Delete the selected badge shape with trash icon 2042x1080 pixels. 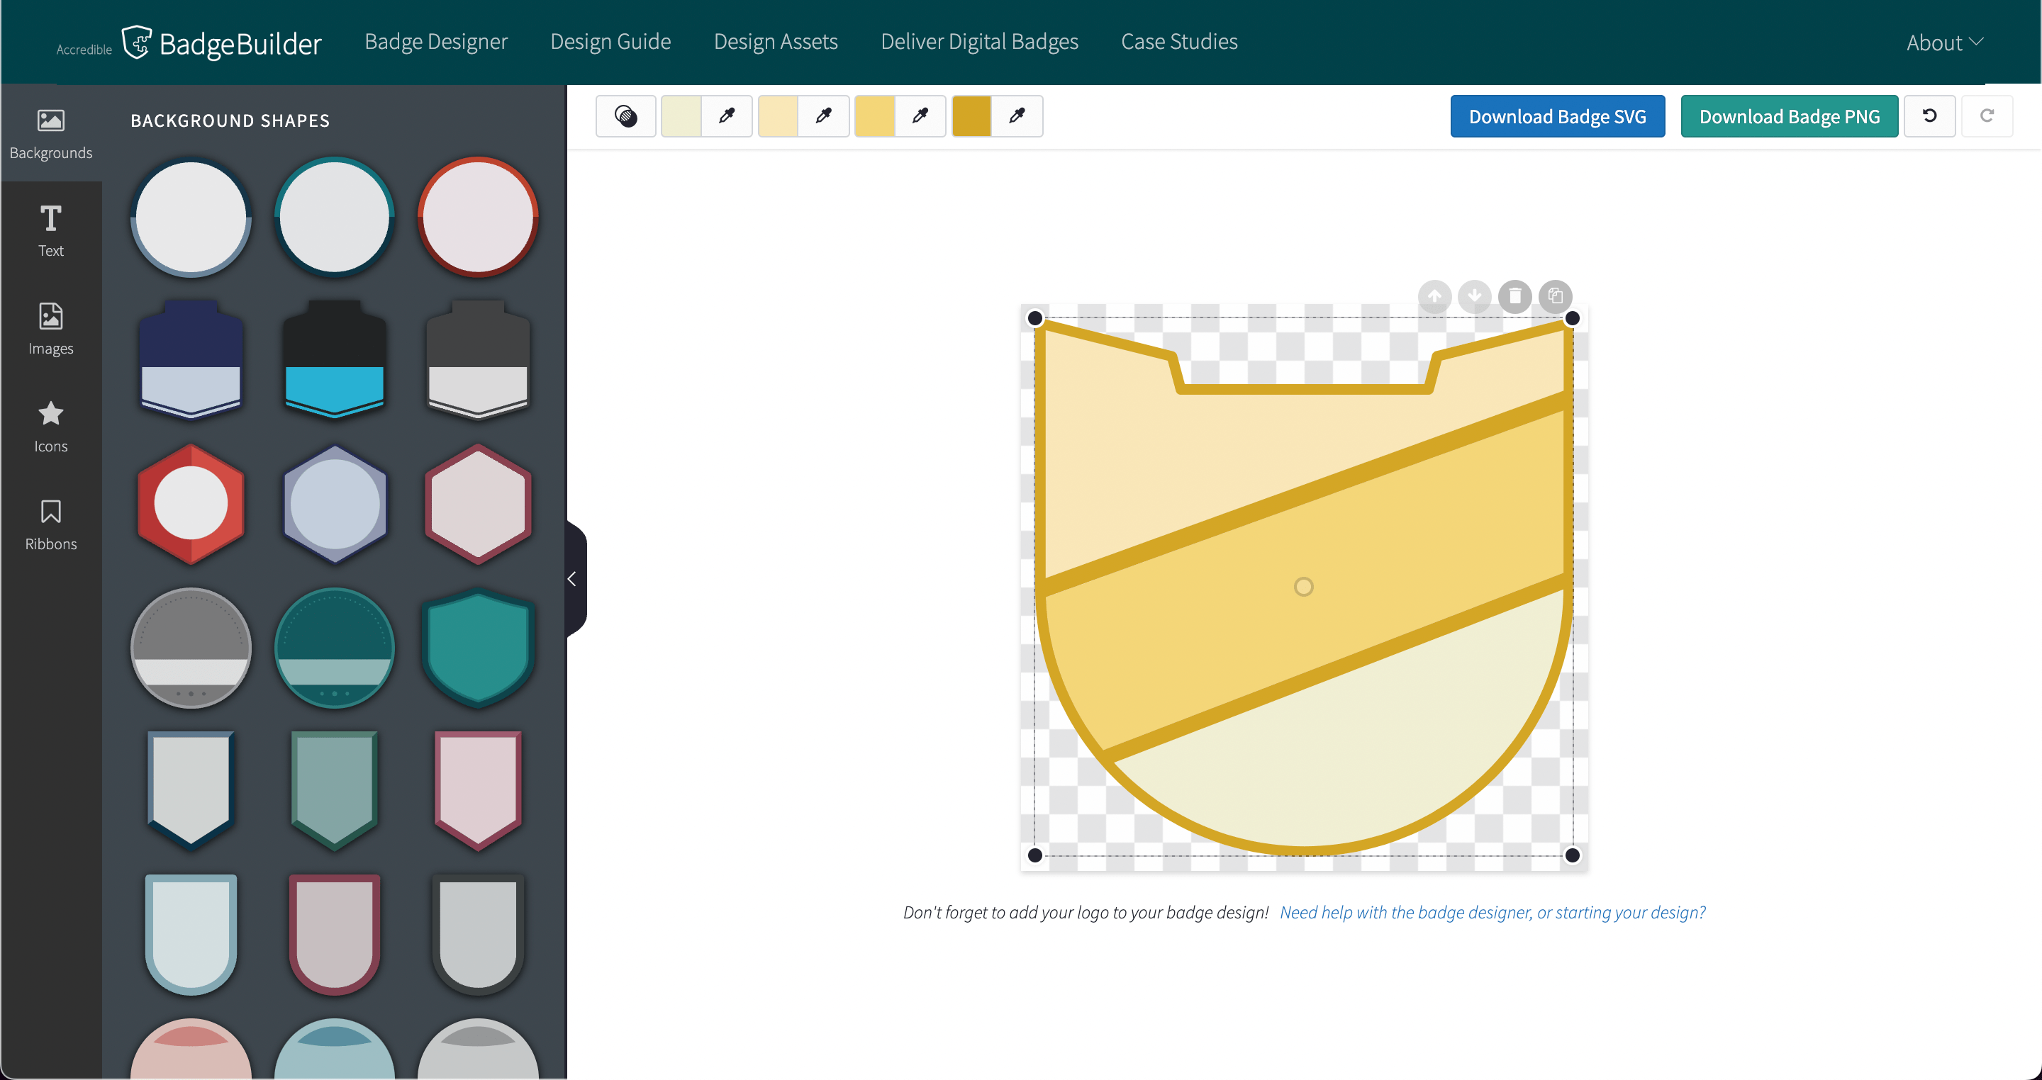1515,296
